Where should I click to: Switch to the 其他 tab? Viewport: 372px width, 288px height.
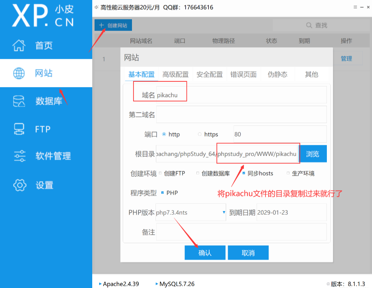[x=311, y=74]
